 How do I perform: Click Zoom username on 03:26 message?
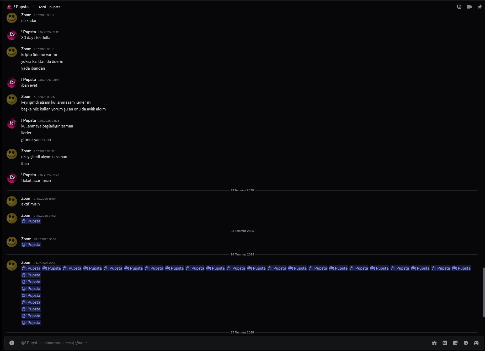click(x=26, y=97)
